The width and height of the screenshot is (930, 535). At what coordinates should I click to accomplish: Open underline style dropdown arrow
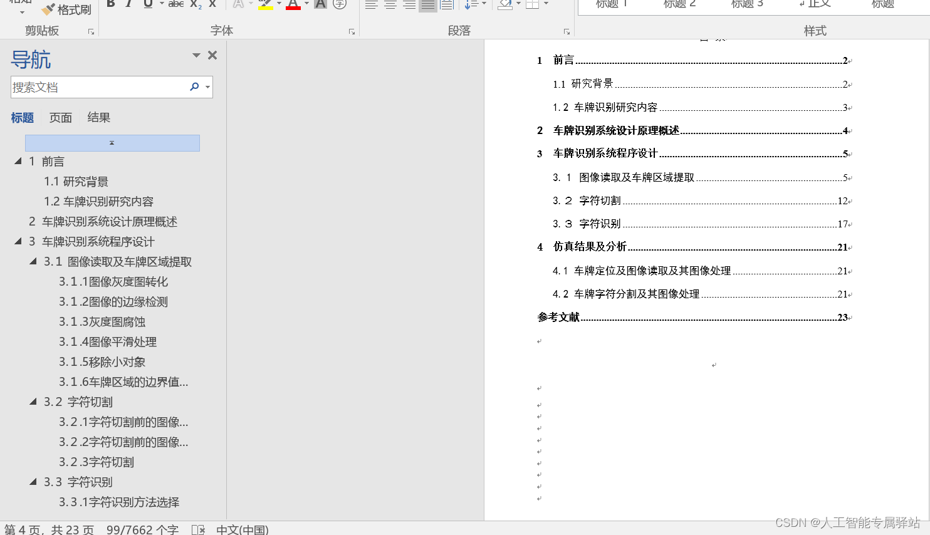click(162, 4)
